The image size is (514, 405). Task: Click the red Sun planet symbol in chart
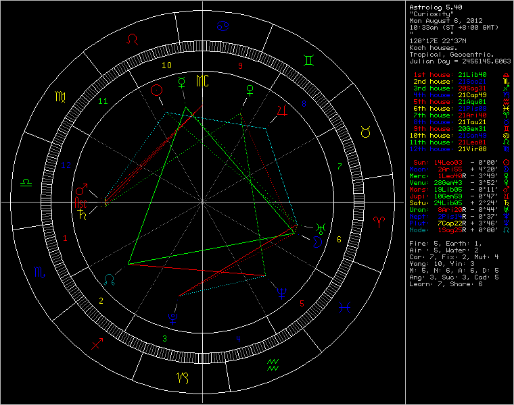tap(156, 90)
